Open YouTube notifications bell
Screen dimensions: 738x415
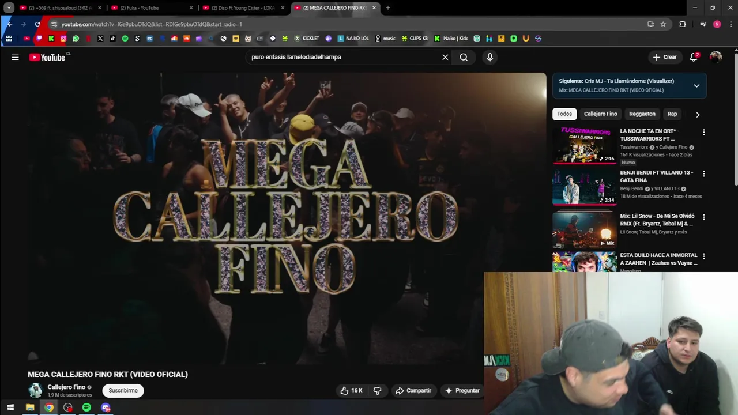694,57
